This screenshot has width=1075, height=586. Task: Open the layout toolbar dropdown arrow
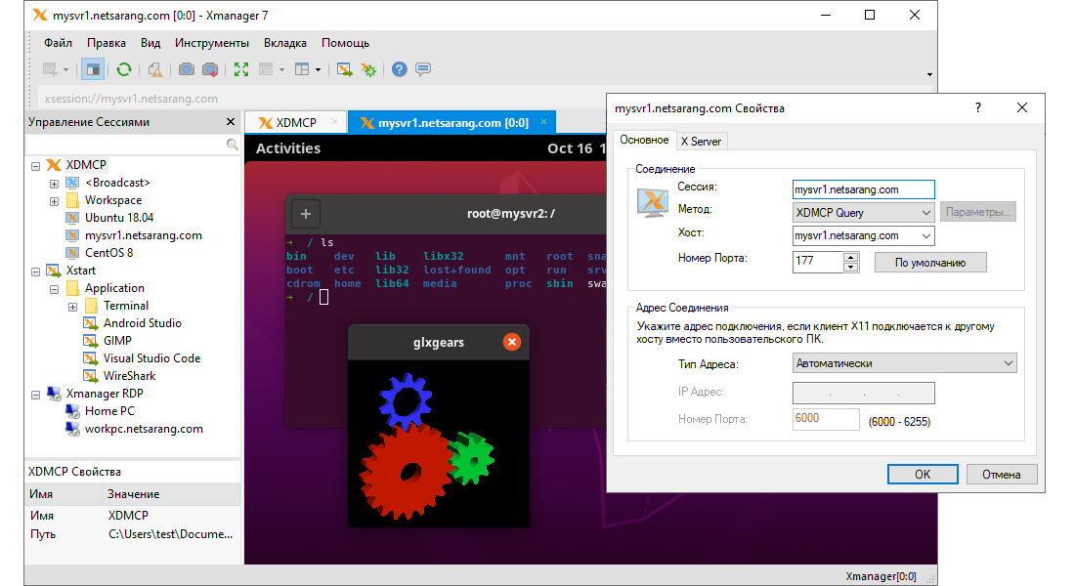click(318, 70)
